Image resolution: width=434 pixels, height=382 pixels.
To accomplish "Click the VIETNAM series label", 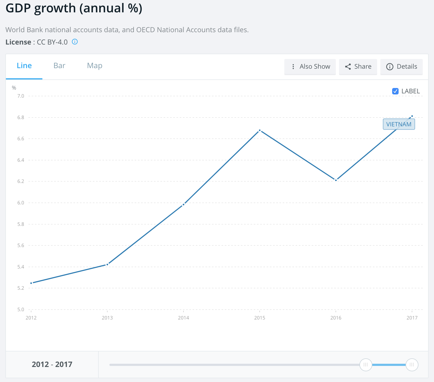I will click(399, 124).
